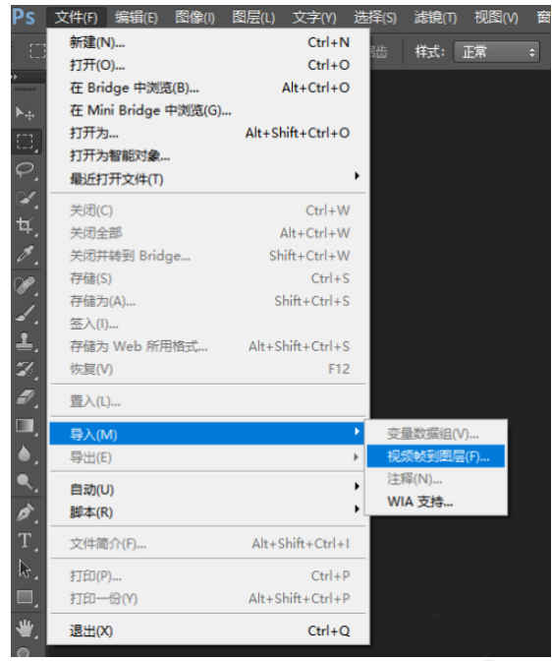This screenshot has height=661, width=552.
Task: Open the 图像(I) menu
Action: [x=194, y=18]
